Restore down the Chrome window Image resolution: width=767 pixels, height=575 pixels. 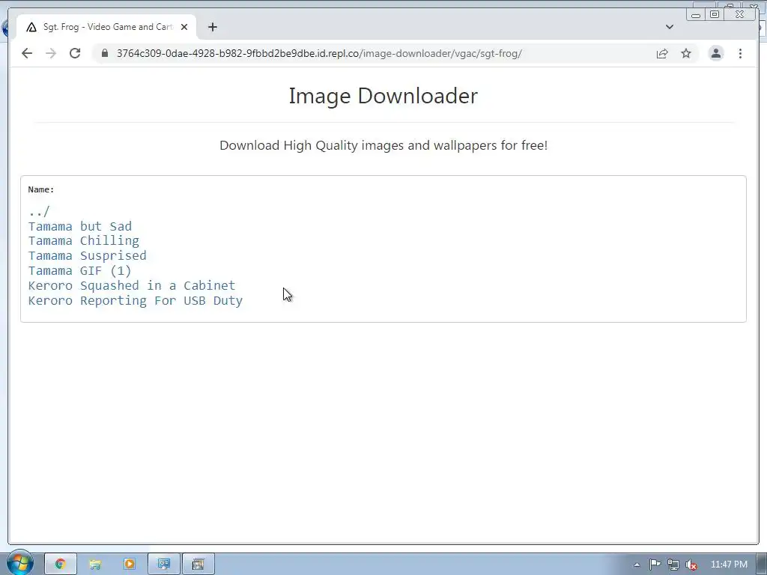click(x=714, y=15)
